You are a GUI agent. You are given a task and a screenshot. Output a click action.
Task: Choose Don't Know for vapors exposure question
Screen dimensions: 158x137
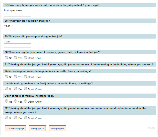(x=26, y=58)
